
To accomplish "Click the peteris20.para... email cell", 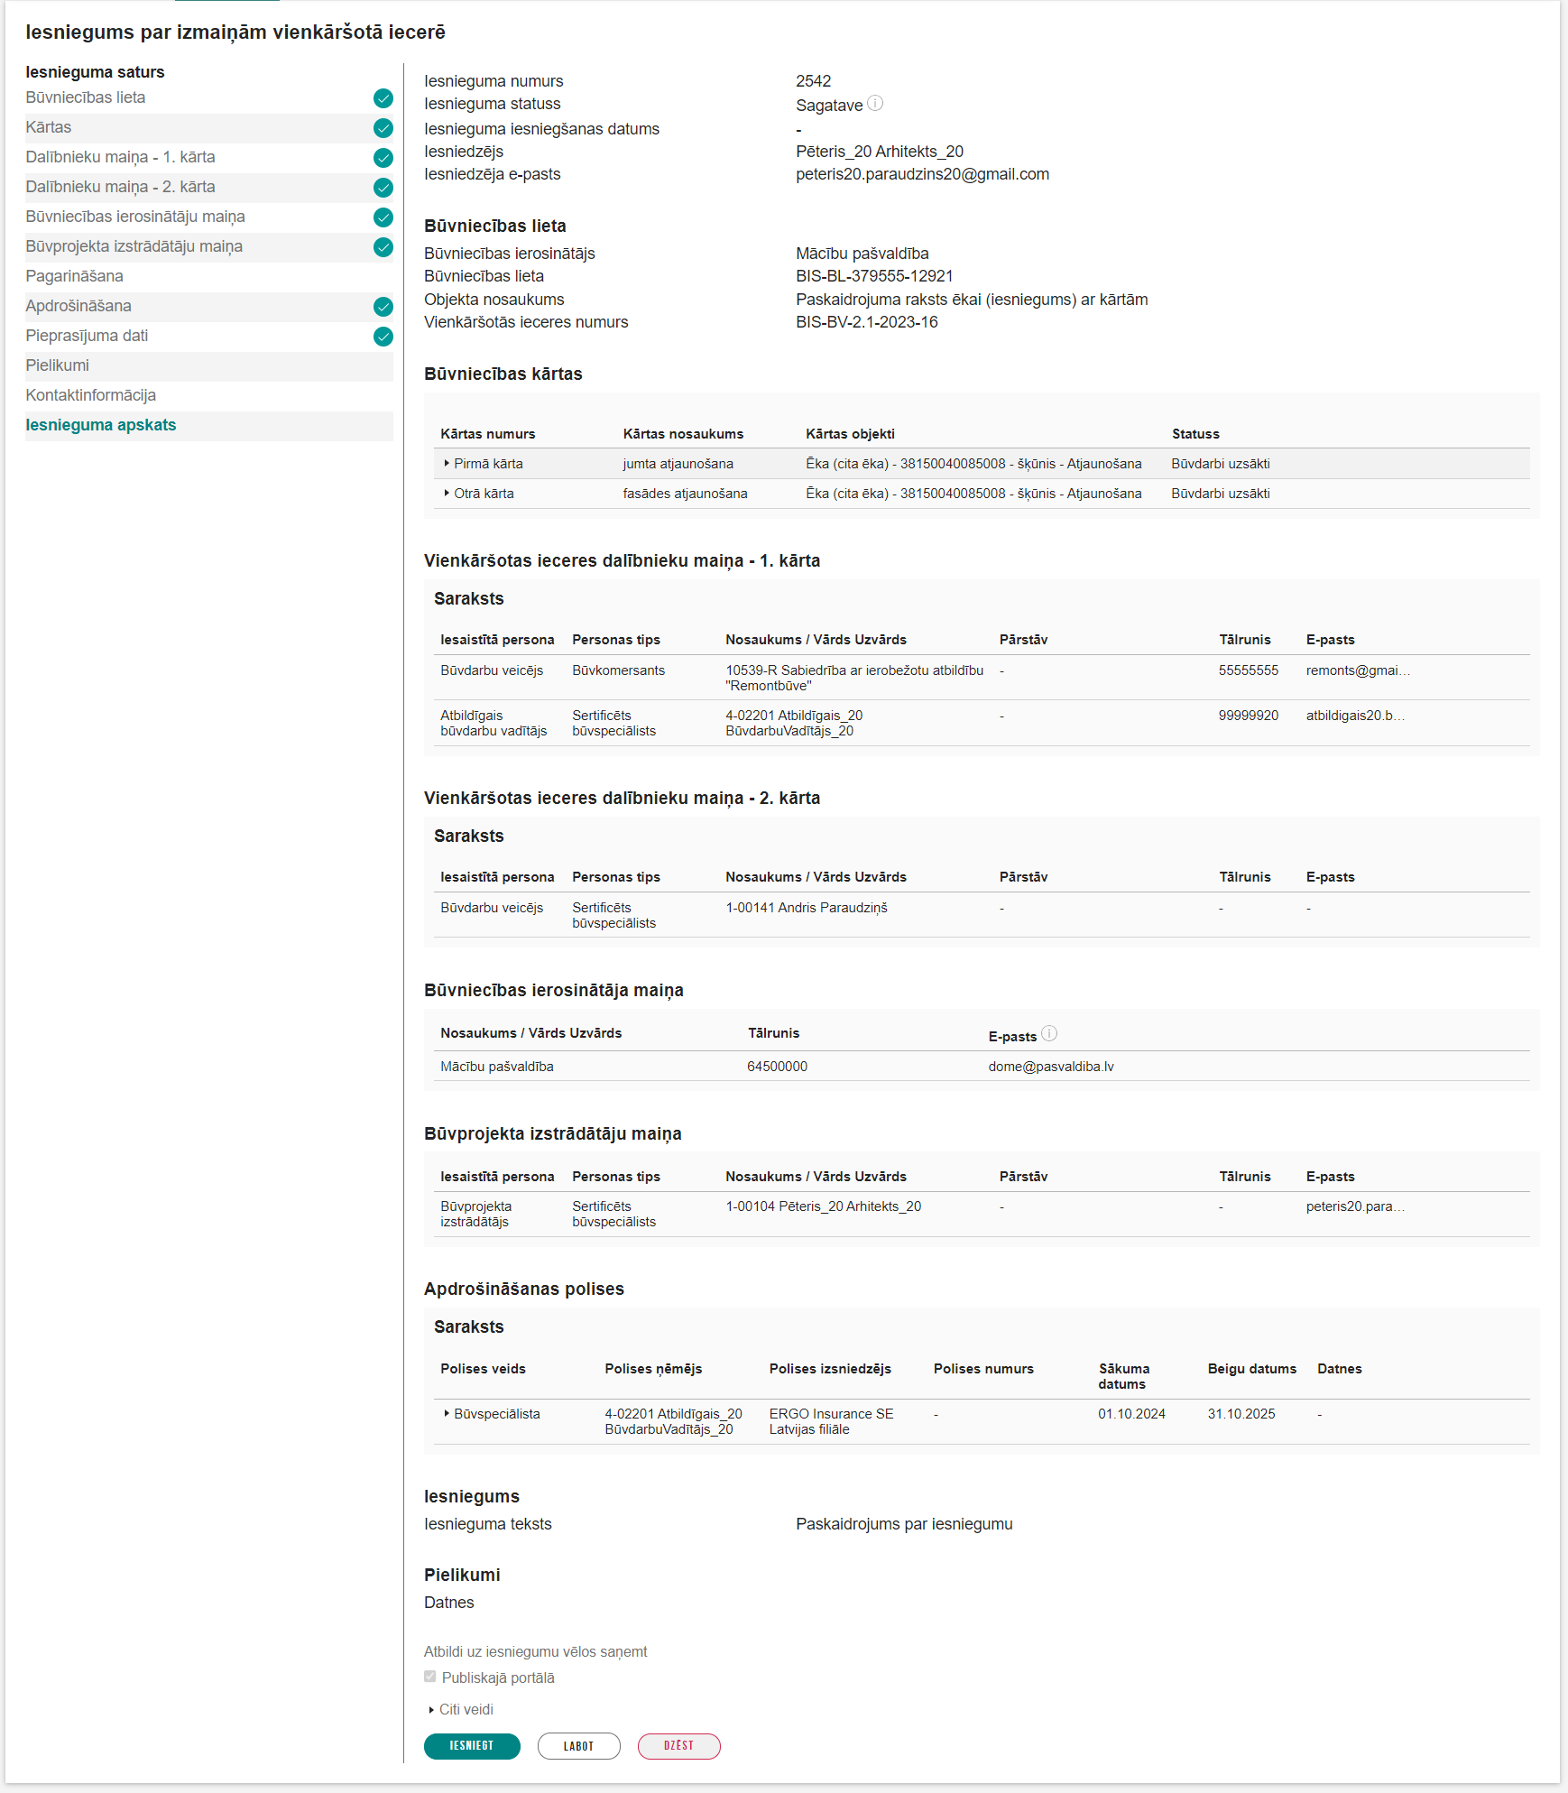I will (x=1355, y=1206).
